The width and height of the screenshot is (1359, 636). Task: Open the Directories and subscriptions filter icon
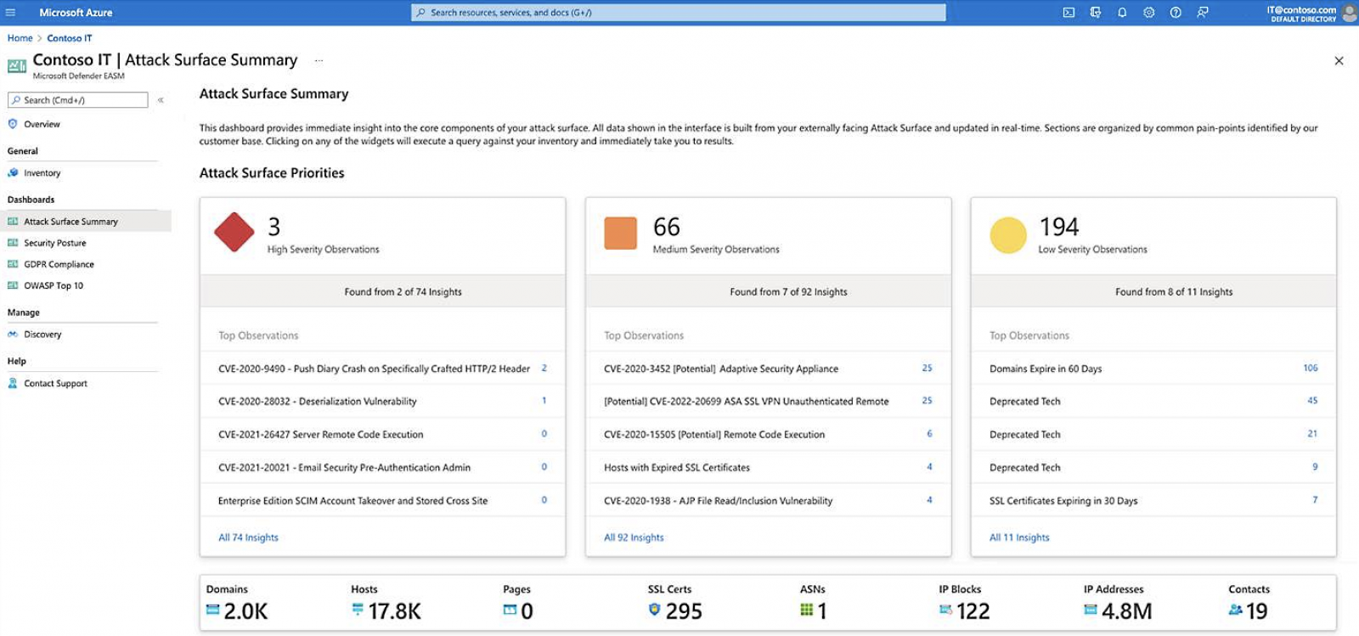1096,13
